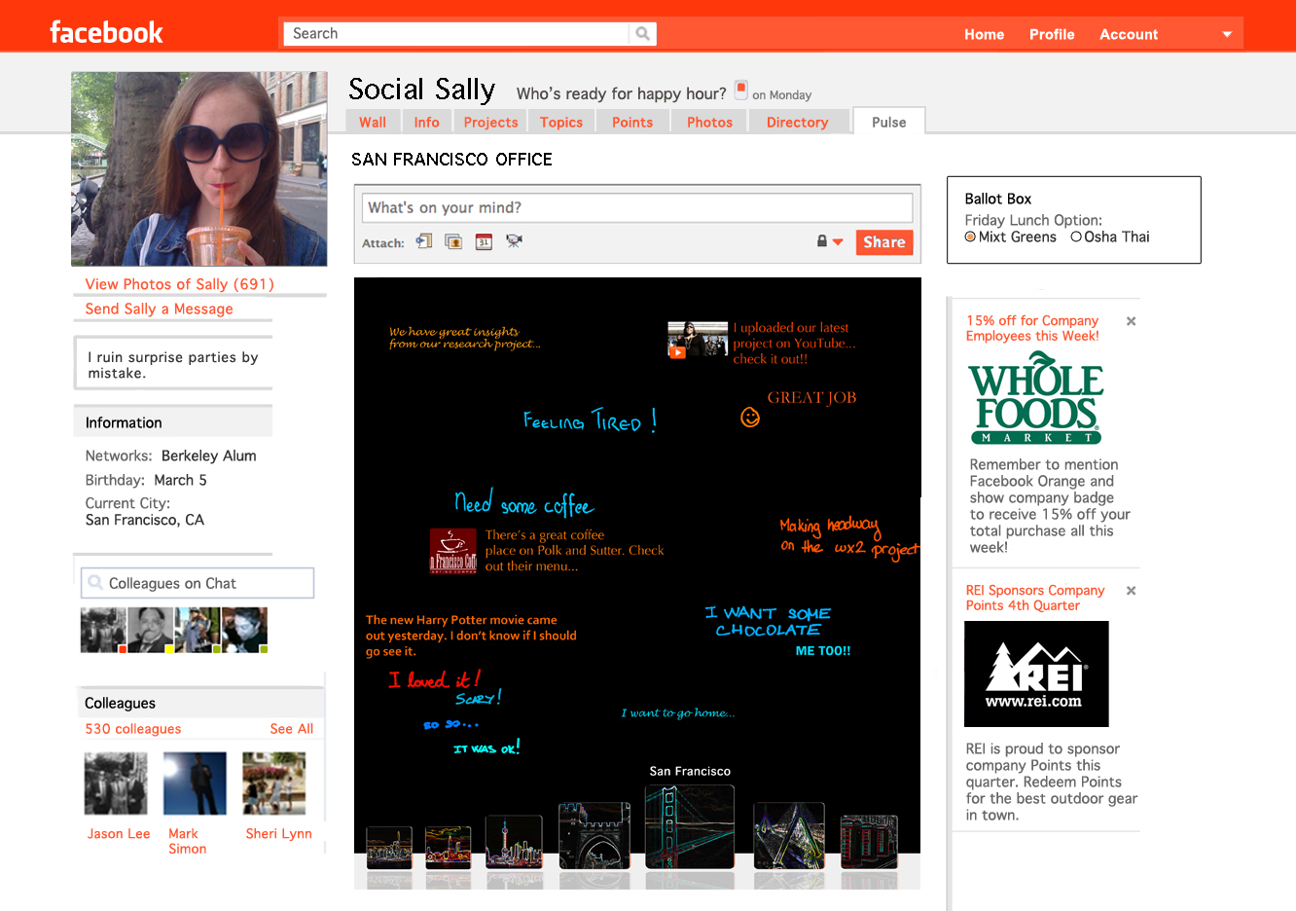The height and width of the screenshot is (911, 1296).
Task: Click the search magnifier icon in header
Action: 642,34
